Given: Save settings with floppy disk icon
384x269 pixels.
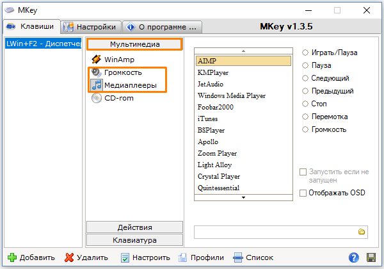Looking at the screenshot, I should (x=371, y=257).
